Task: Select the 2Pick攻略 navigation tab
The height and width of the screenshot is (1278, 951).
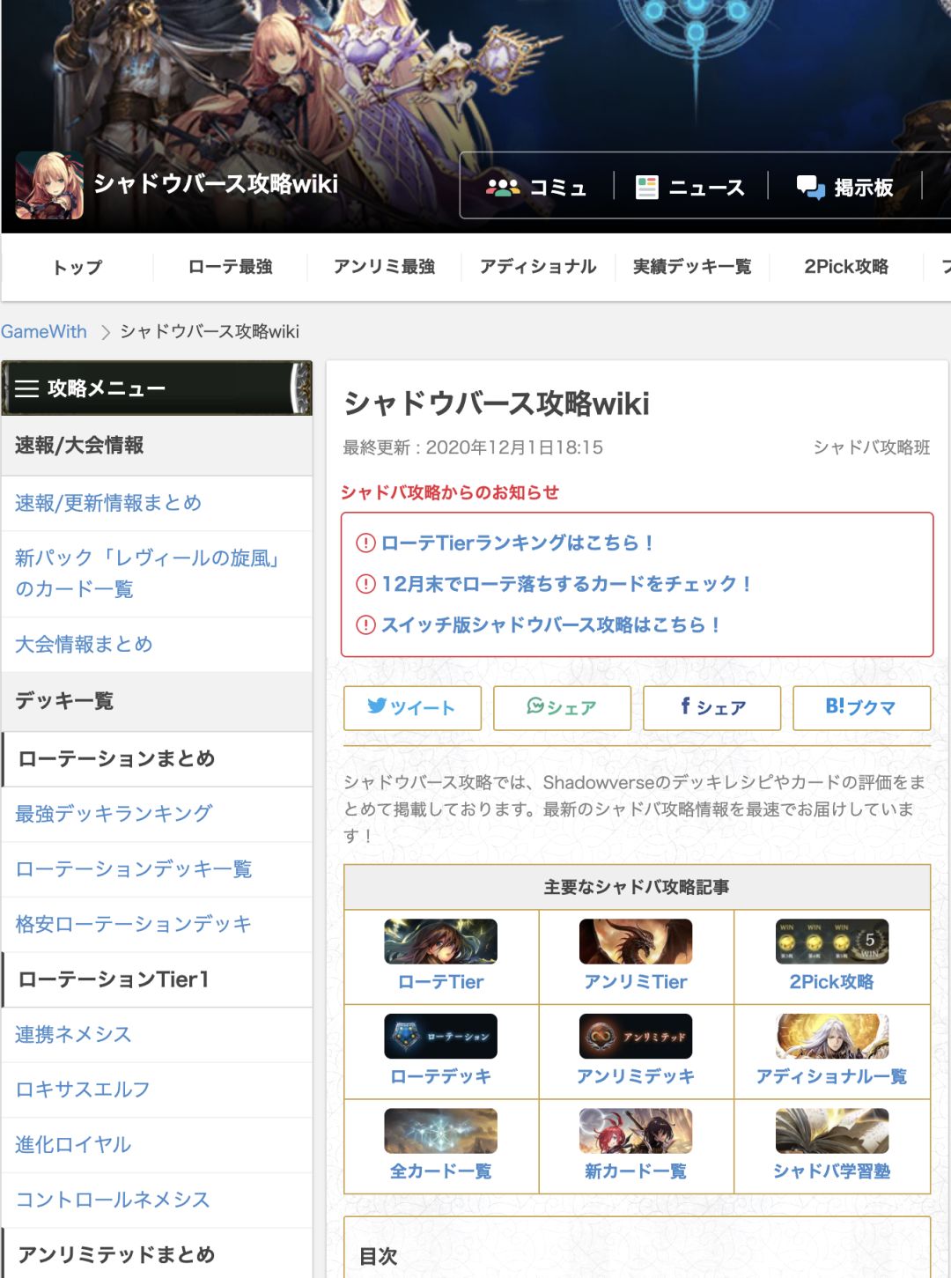Action: (x=846, y=267)
